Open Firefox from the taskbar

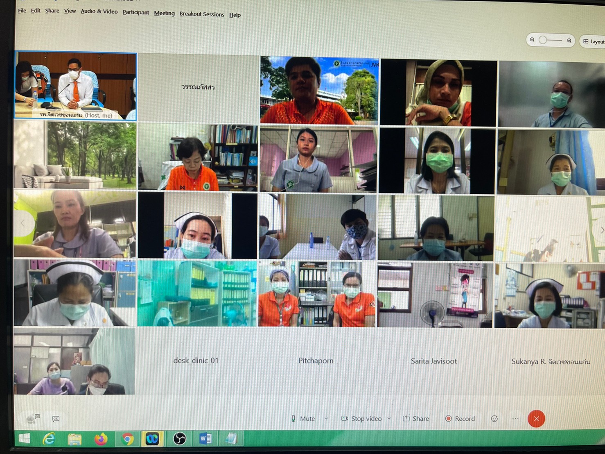[101, 439]
